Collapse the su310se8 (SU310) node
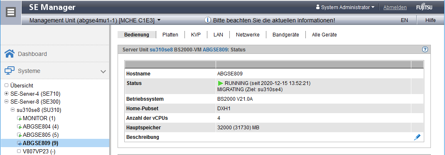 coord(13,110)
